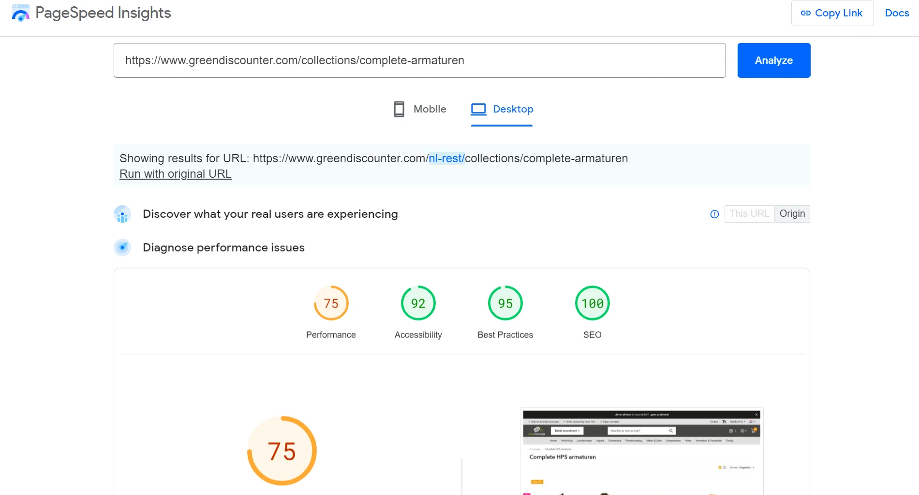This screenshot has height=495, width=919.
Task: Click the link chain icon in Copy Link
Action: click(805, 13)
